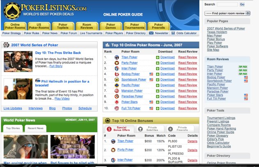
Task: Open the Poker Toplists tab
Action: [x=63, y=26]
